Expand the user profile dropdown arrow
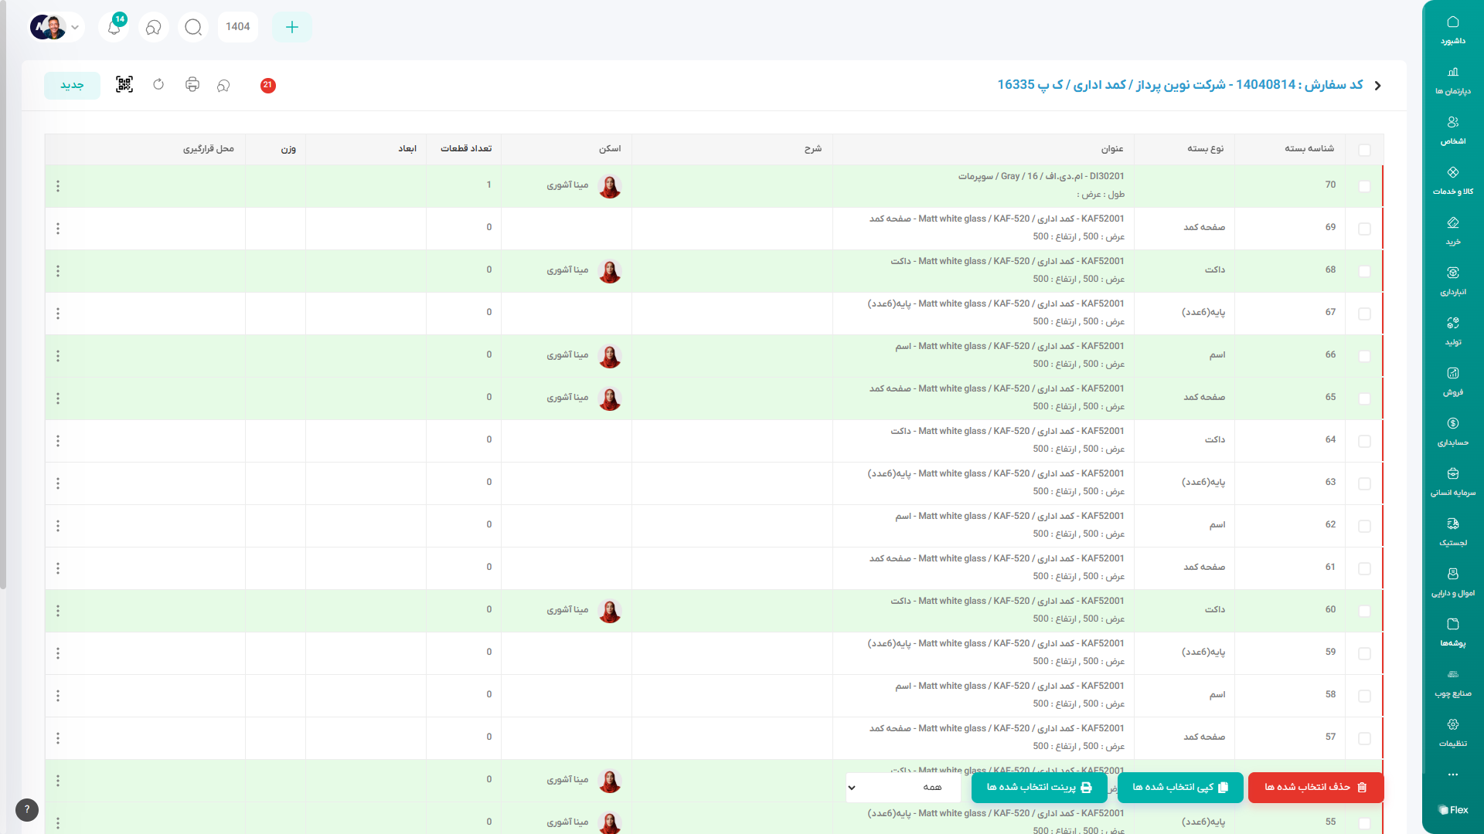This screenshot has height=834, width=1484. click(75, 27)
